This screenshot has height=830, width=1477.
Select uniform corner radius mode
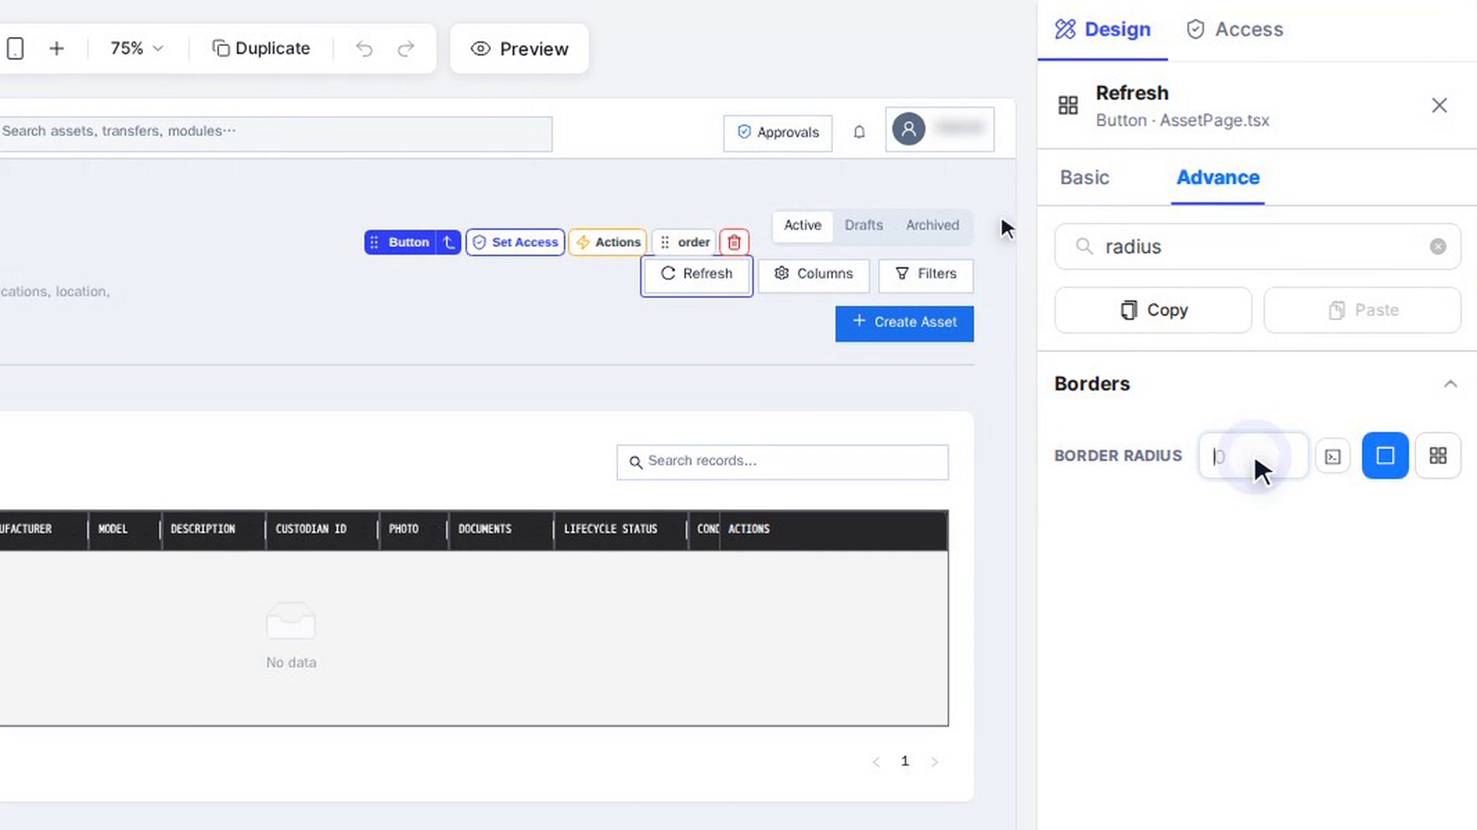(1385, 456)
